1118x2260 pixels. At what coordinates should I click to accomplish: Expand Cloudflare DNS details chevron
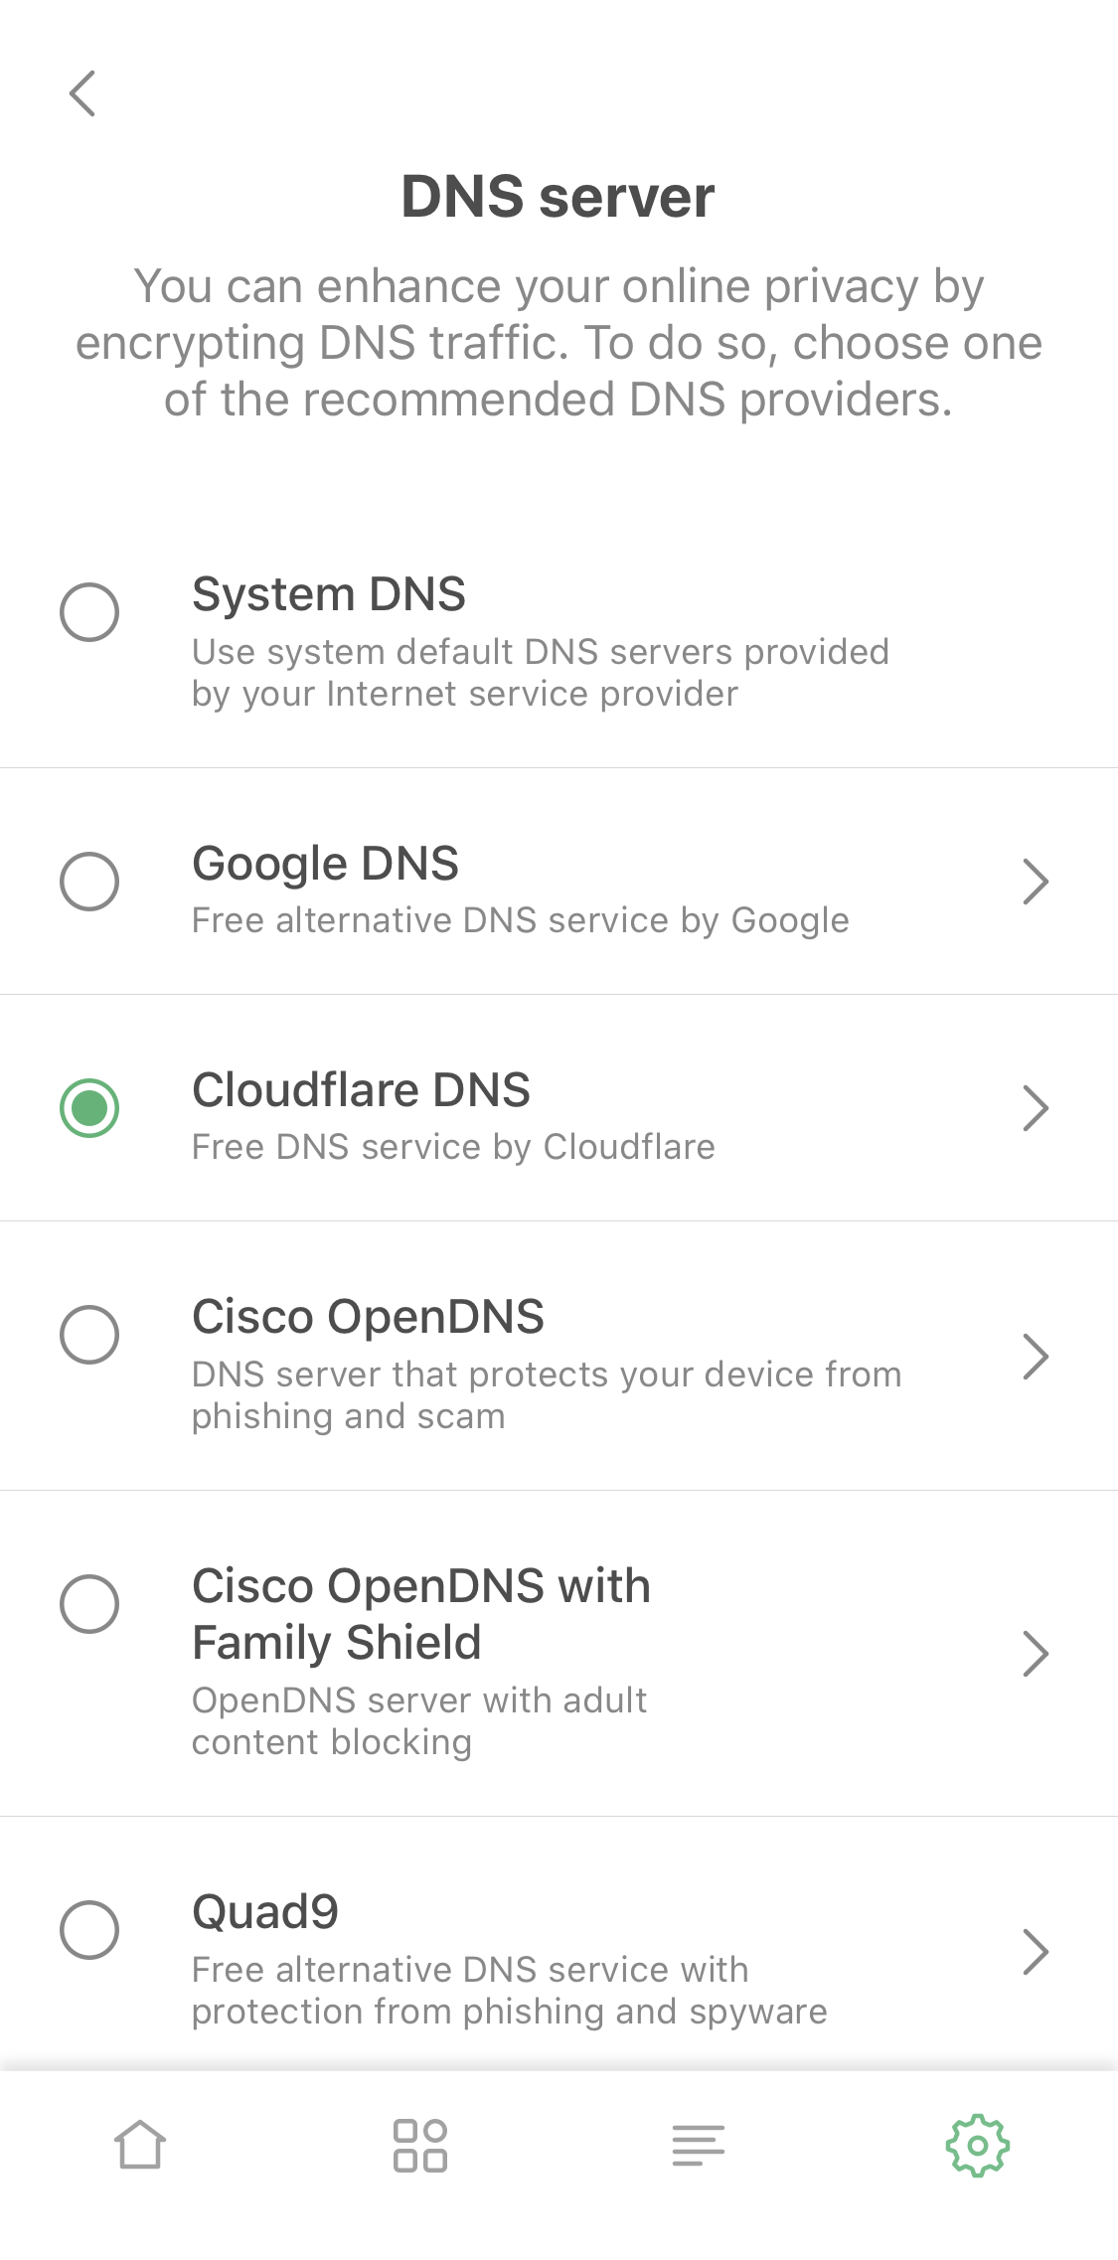pyautogui.click(x=1036, y=1108)
